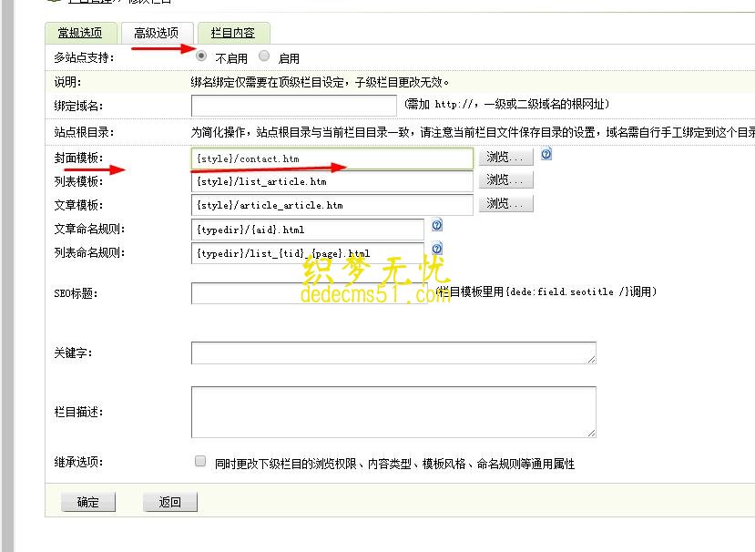Click the 栏目描述 description textarea

pyautogui.click(x=392, y=412)
